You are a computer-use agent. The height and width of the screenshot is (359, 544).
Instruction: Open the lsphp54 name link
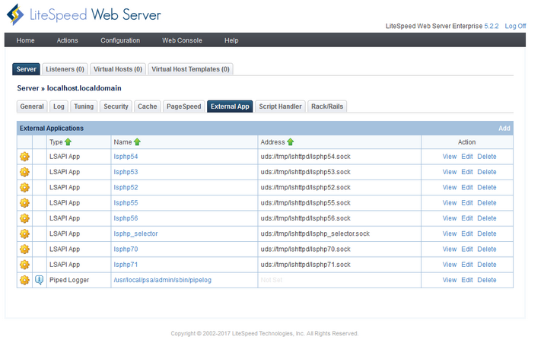coord(126,157)
